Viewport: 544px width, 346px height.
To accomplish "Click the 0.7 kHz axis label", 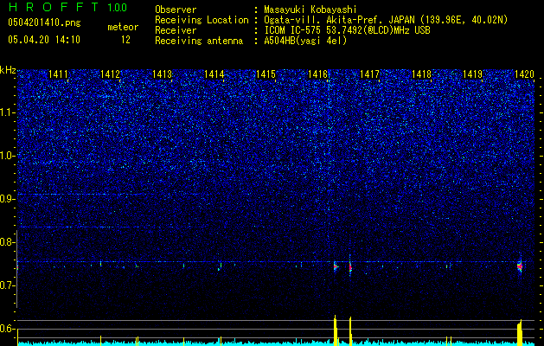I will click(x=8, y=285).
